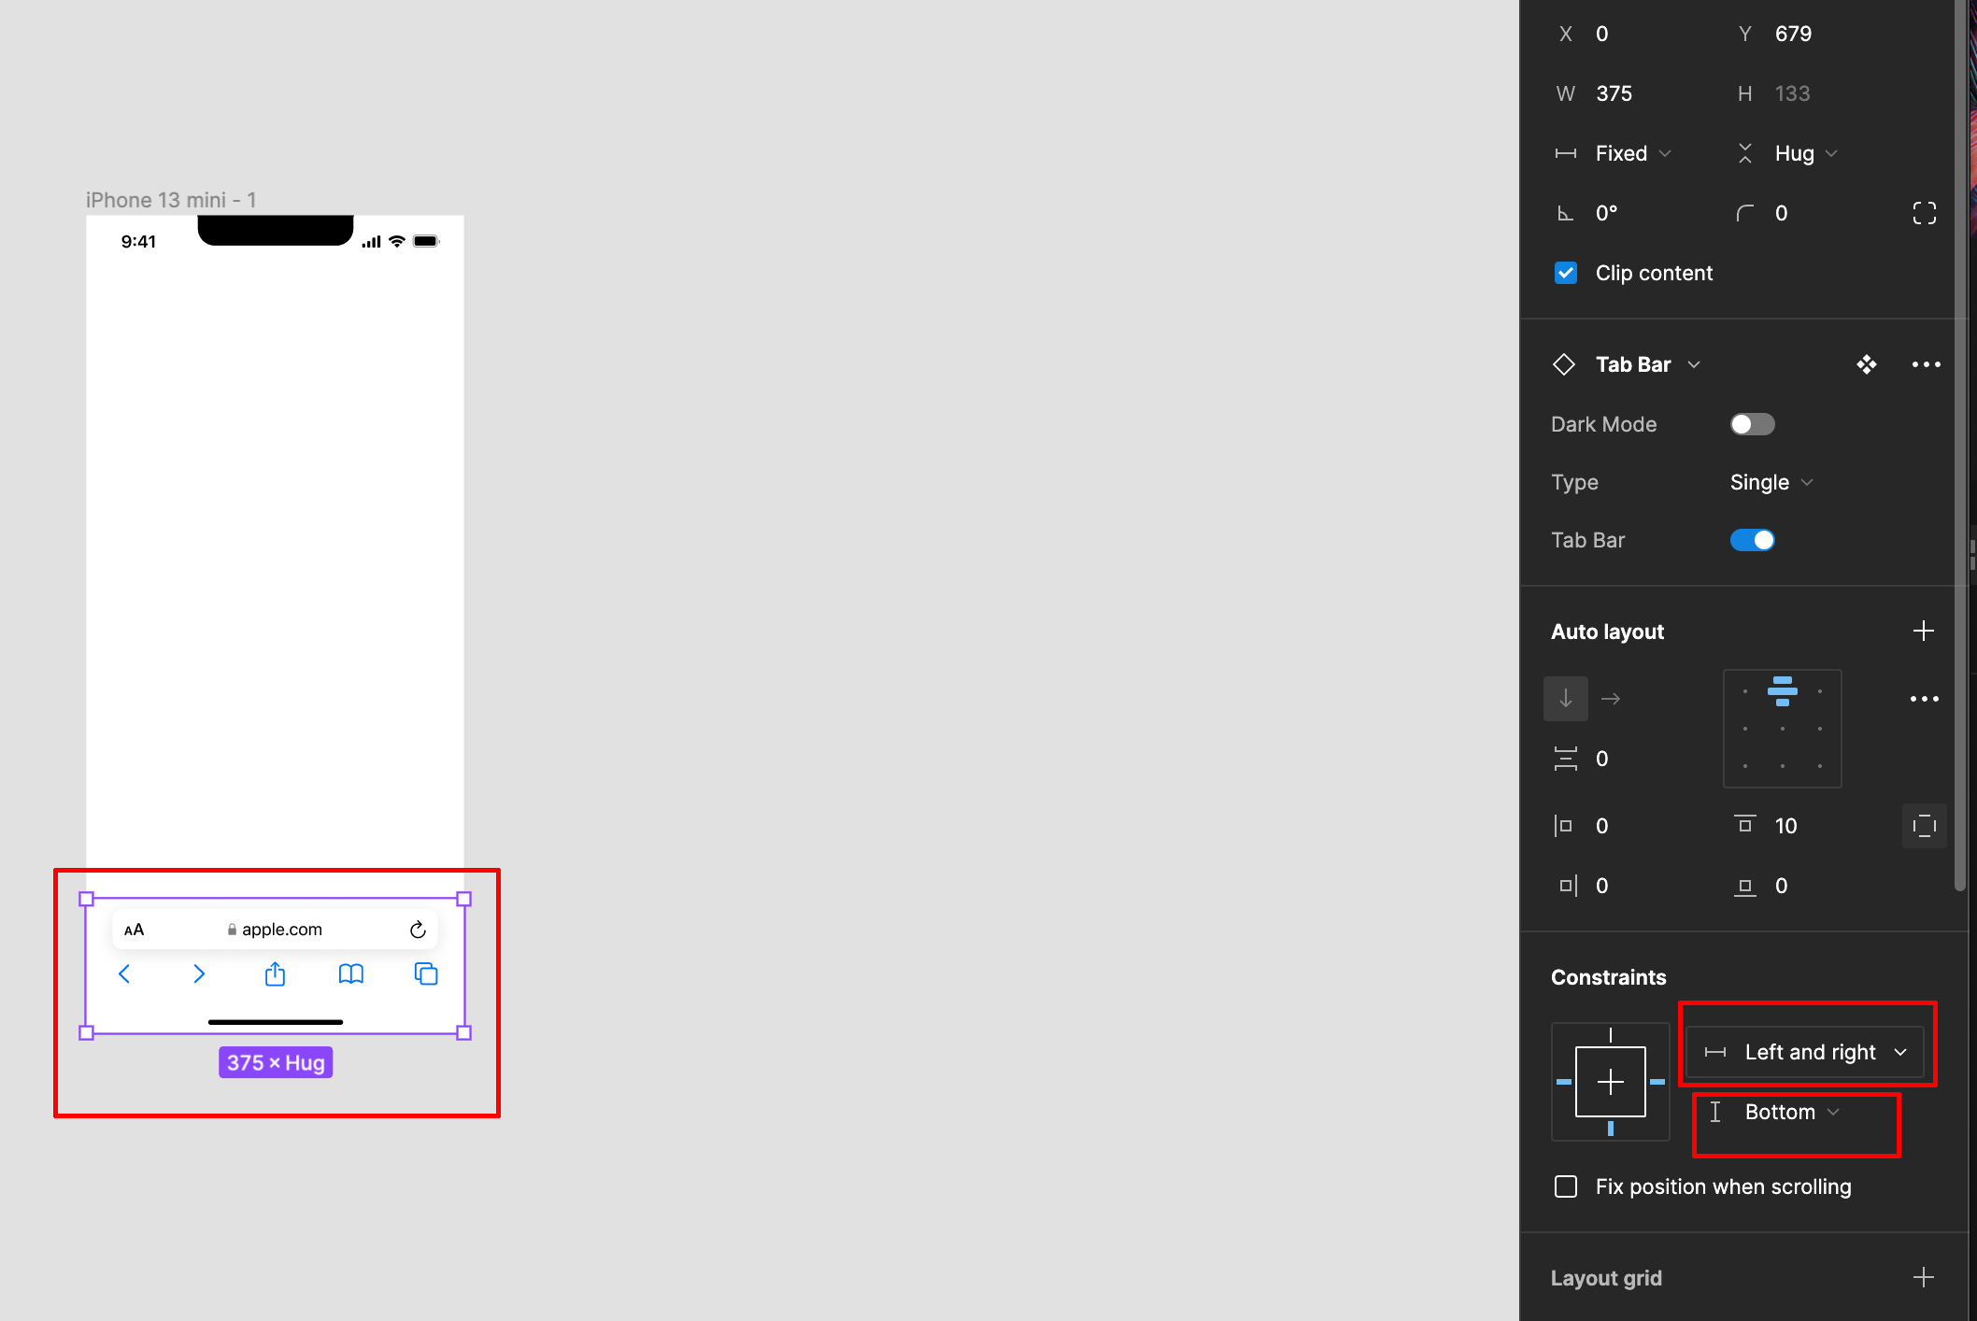This screenshot has width=1977, height=1321.
Task: Enable the Dark Mode toggle
Action: point(1752,424)
